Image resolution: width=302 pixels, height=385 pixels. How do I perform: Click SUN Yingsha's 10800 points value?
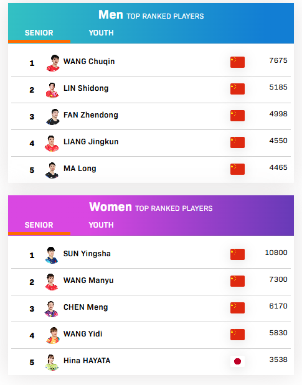pos(276,253)
